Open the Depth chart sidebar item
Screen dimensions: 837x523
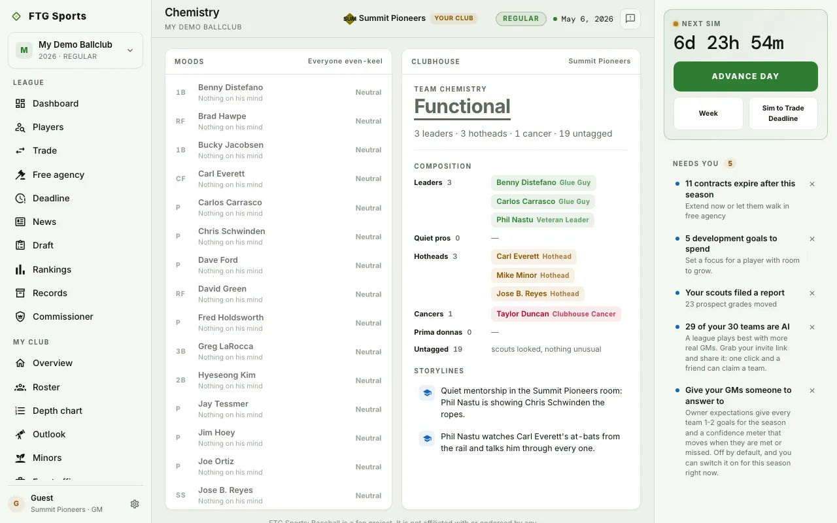[x=75, y=411]
